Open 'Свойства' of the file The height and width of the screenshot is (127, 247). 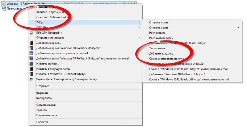[x=42, y=122]
